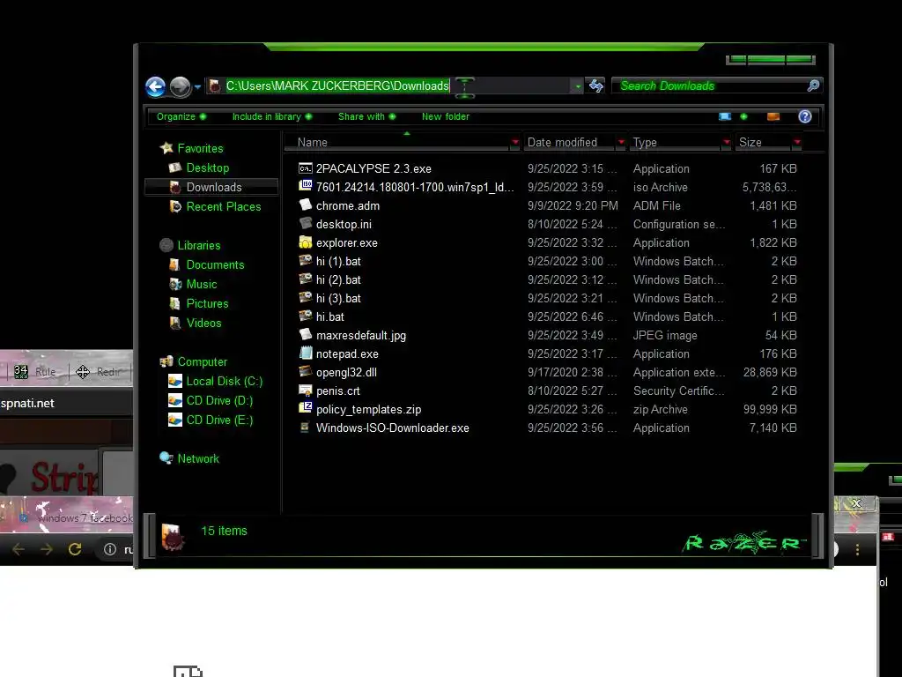
Task: Select the explorer.exe file icon
Action: coord(306,242)
